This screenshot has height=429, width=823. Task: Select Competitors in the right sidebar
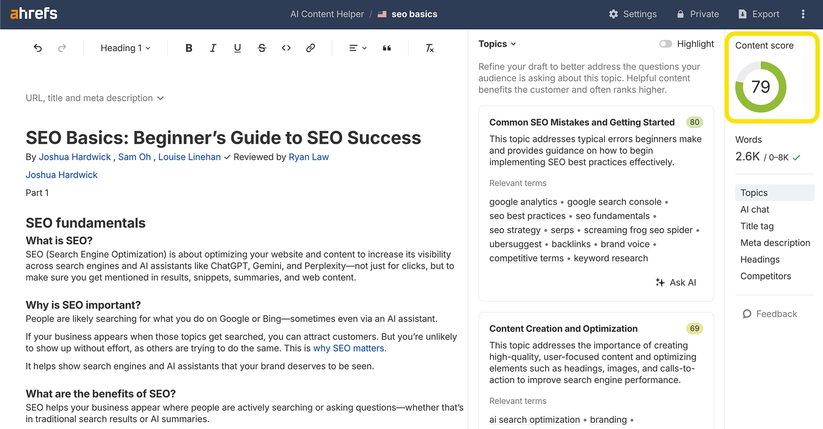(766, 276)
